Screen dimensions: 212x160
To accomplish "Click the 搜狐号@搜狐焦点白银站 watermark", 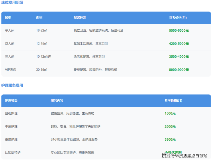I will tap(184, 155).
